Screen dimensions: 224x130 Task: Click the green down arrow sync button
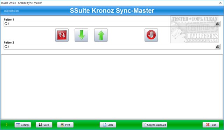tap(81, 35)
